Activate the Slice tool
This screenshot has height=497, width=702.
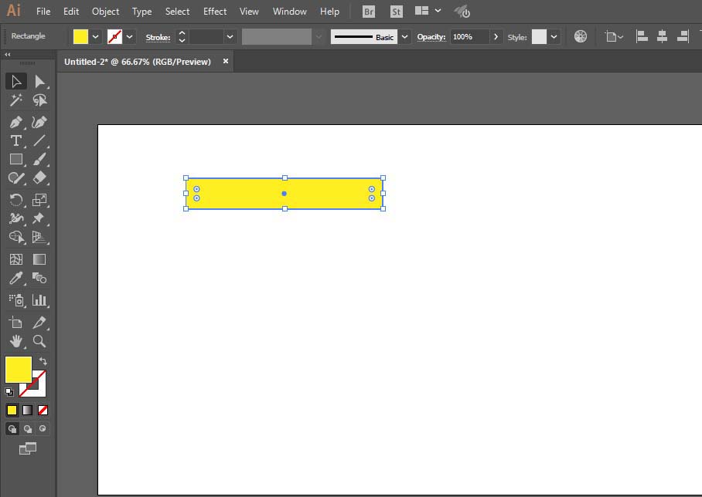[39, 323]
